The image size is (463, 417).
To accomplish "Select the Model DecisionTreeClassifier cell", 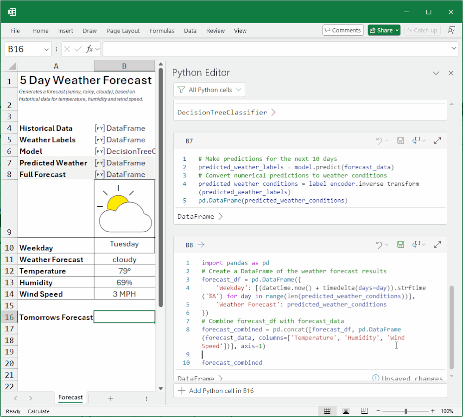I will pos(124,151).
